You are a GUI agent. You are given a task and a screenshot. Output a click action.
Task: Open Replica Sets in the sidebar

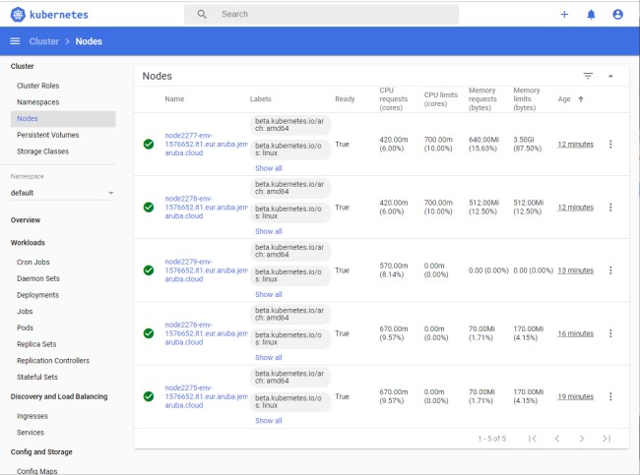(x=36, y=344)
